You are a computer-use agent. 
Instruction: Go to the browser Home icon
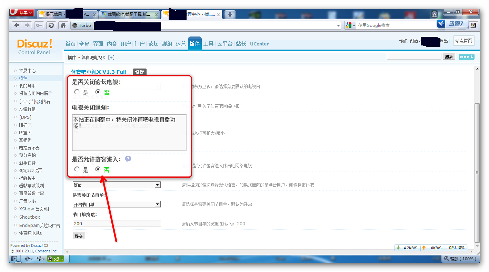63,25
